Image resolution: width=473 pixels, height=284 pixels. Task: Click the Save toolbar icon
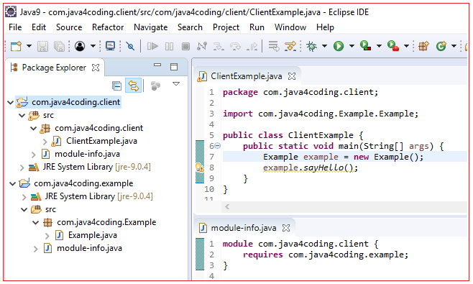pyautogui.click(x=42, y=46)
